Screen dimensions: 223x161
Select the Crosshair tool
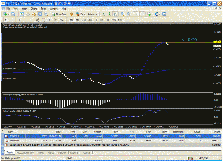point(12,20)
